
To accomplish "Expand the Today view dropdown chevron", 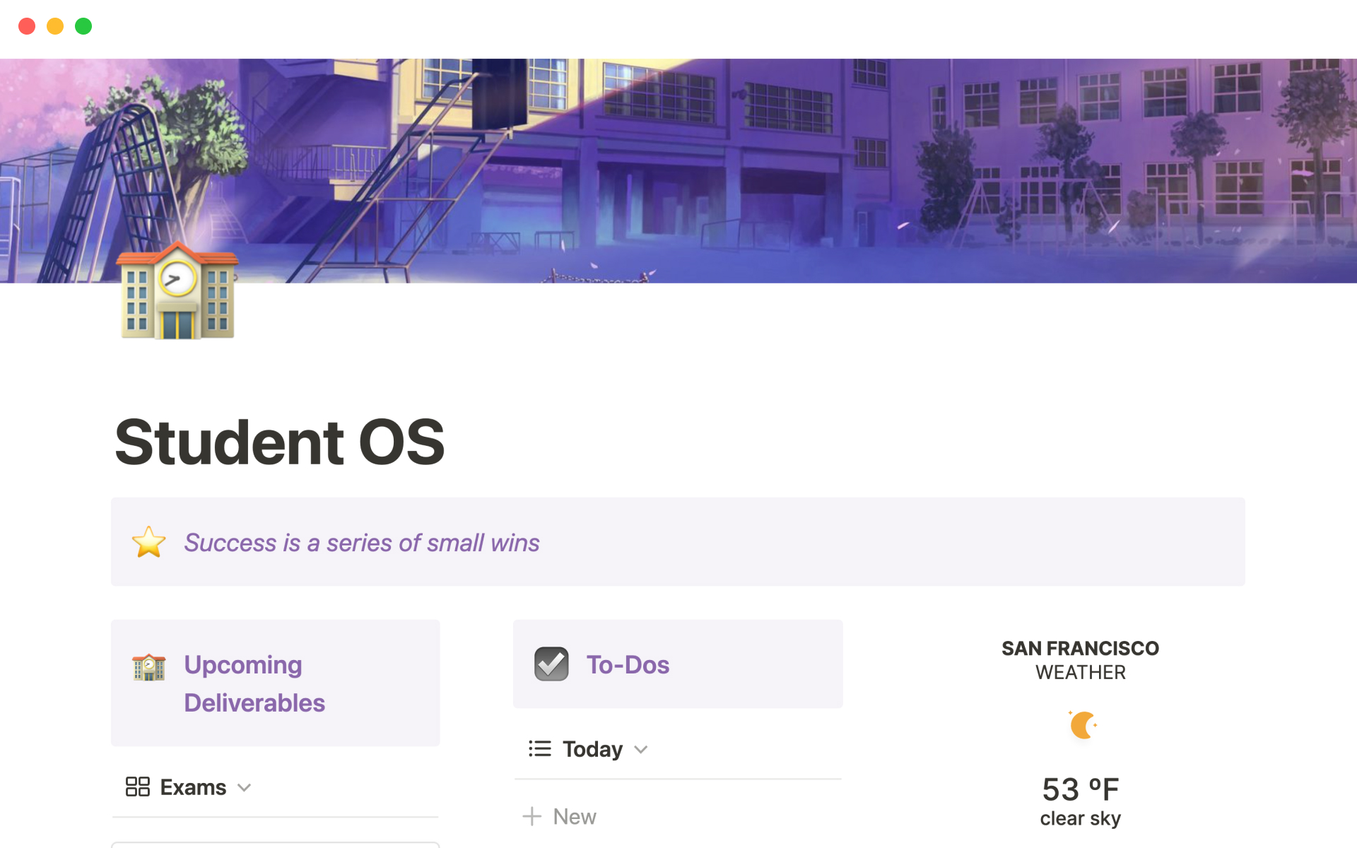I will pos(641,749).
